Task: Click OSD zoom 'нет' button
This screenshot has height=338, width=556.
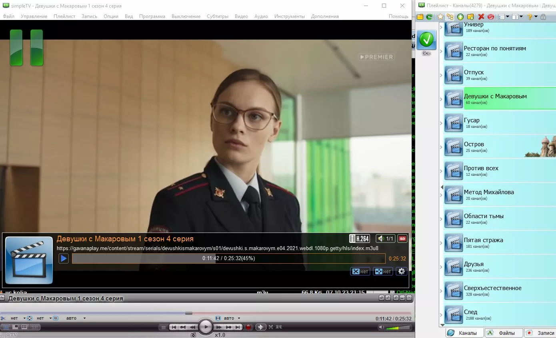Action: [383, 271]
